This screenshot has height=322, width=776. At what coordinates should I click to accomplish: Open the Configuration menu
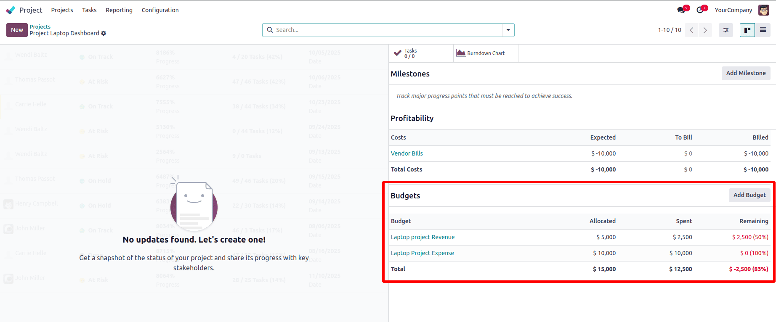click(x=160, y=10)
